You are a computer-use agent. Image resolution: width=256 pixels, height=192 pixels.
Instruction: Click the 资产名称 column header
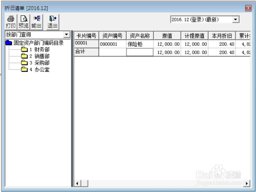[x=140, y=36]
